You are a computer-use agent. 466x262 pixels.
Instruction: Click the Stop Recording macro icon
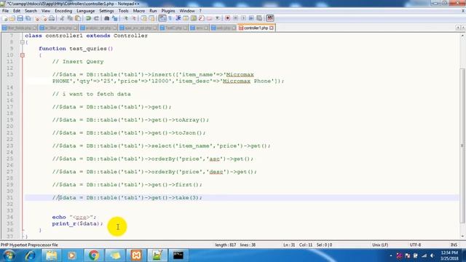[x=235, y=18]
